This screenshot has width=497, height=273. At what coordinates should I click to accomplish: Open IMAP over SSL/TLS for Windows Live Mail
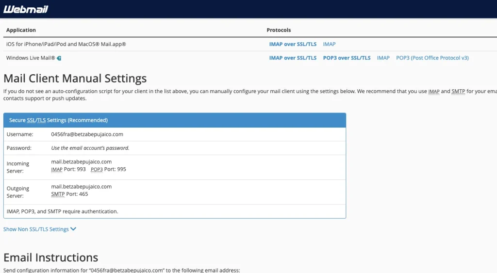pyautogui.click(x=293, y=58)
